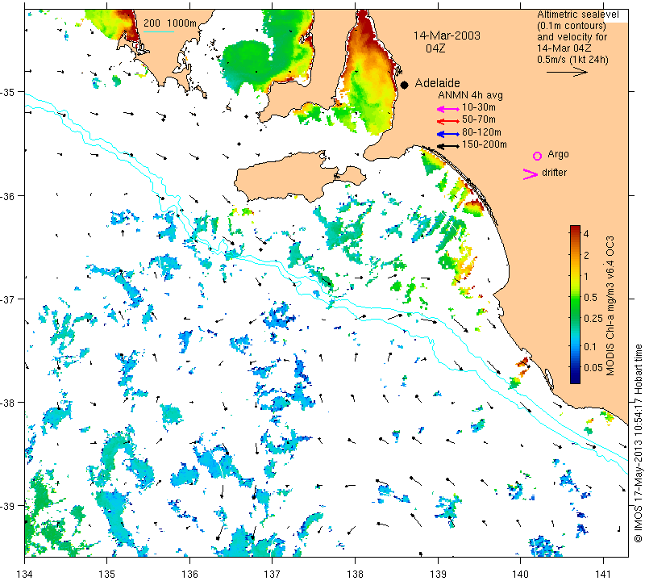Click the 0.5m/s velocity scale arrow
This screenshot has height=581, width=645.
(x=567, y=73)
